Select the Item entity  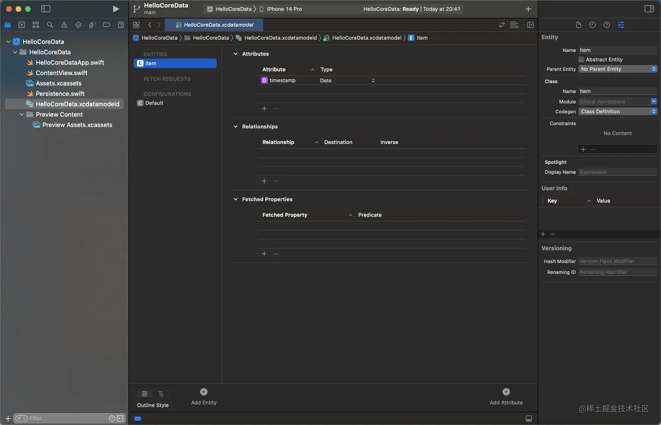[175, 63]
